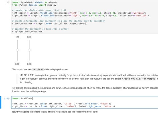Click the 'Now try dragging the sliders' paragraph
This screenshot has height=113, width=158.
coord(55,112)
